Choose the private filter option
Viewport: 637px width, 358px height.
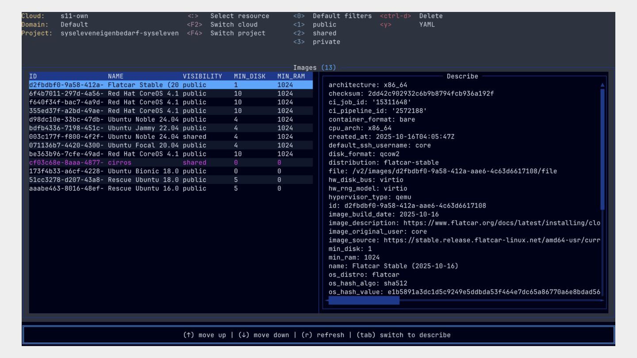pos(326,42)
